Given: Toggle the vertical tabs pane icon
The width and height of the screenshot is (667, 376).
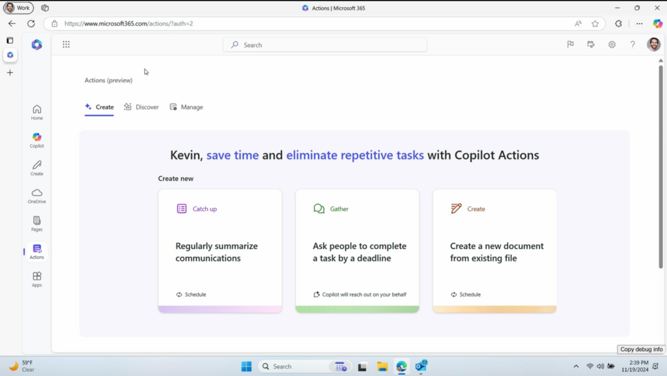Looking at the screenshot, I should tap(10, 40).
